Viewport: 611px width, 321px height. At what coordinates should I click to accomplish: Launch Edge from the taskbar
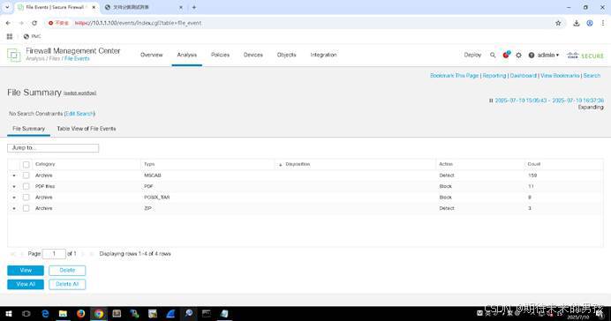pos(45,314)
